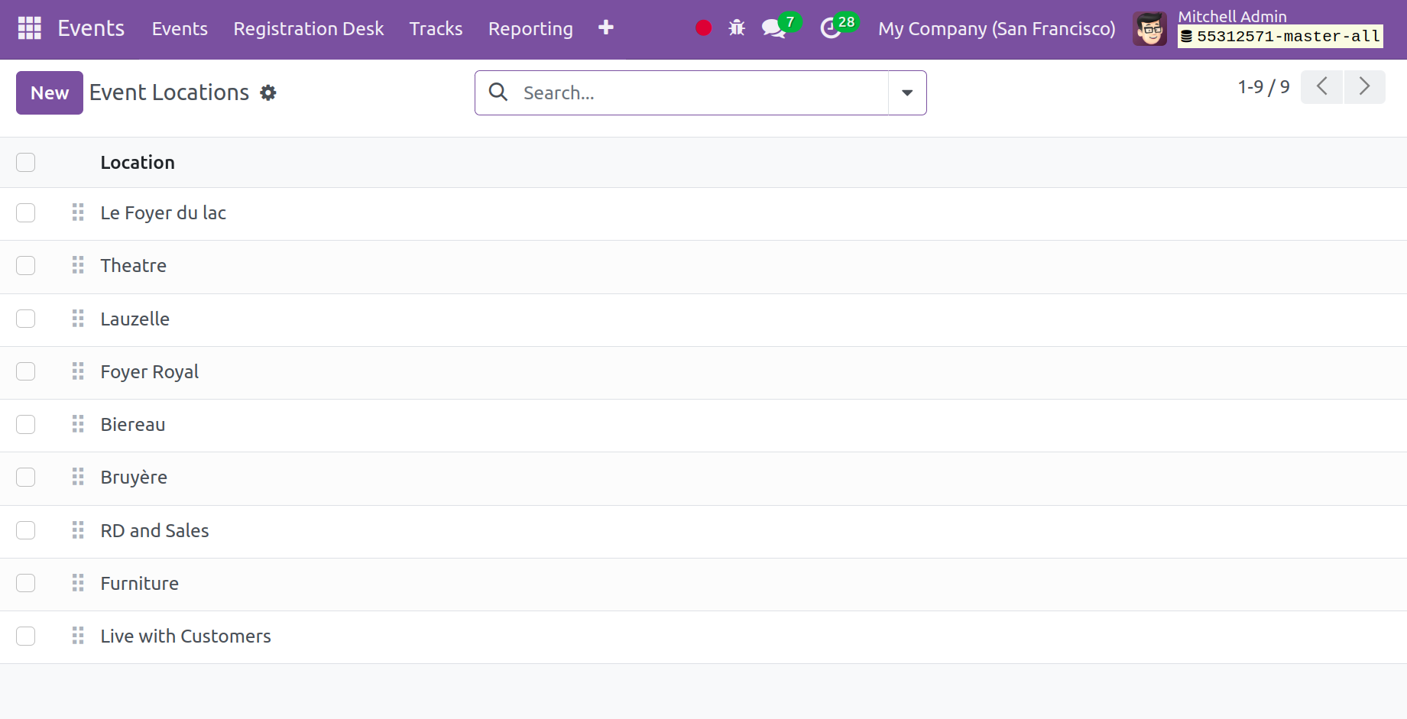Image resolution: width=1407 pixels, height=719 pixels.
Task: Open the Bruyère location record
Action: tap(134, 477)
